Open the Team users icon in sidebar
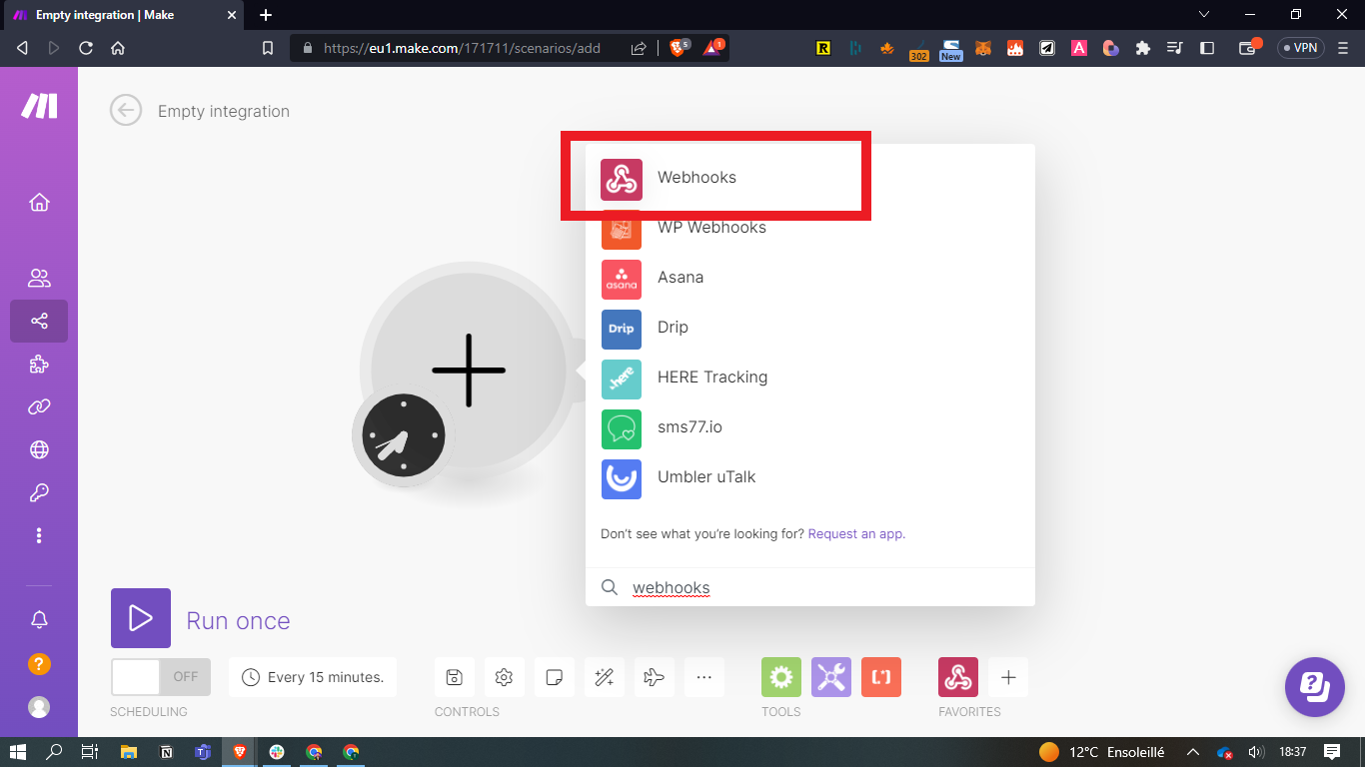This screenshot has height=767, width=1365. [39, 279]
